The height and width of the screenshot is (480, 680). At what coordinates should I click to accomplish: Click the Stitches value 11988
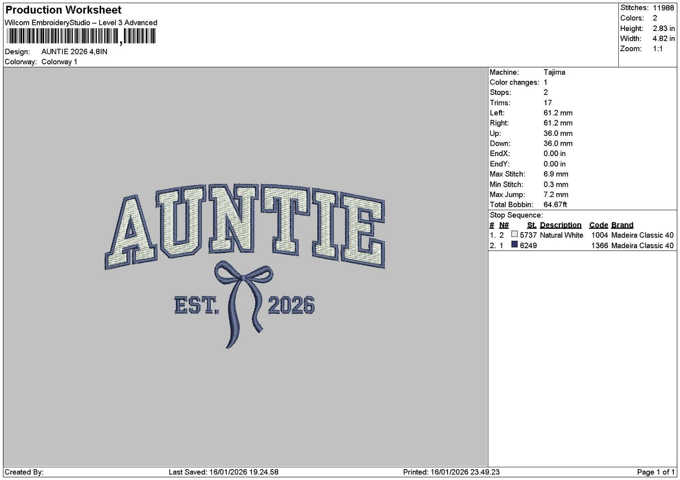tap(663, 8)
